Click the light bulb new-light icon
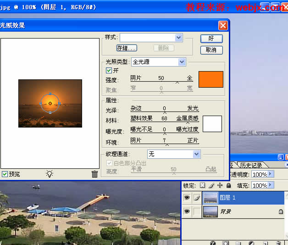The width and height of the screenshot is (288, 245). click(x=50, y=174)
